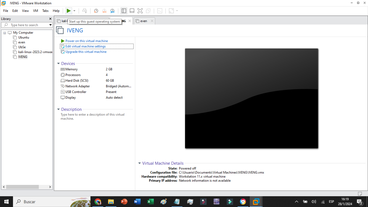Collapse the My Computer tree node
Image resolution: width=368 pixels, height=207 pixels.
click(5, 33)
